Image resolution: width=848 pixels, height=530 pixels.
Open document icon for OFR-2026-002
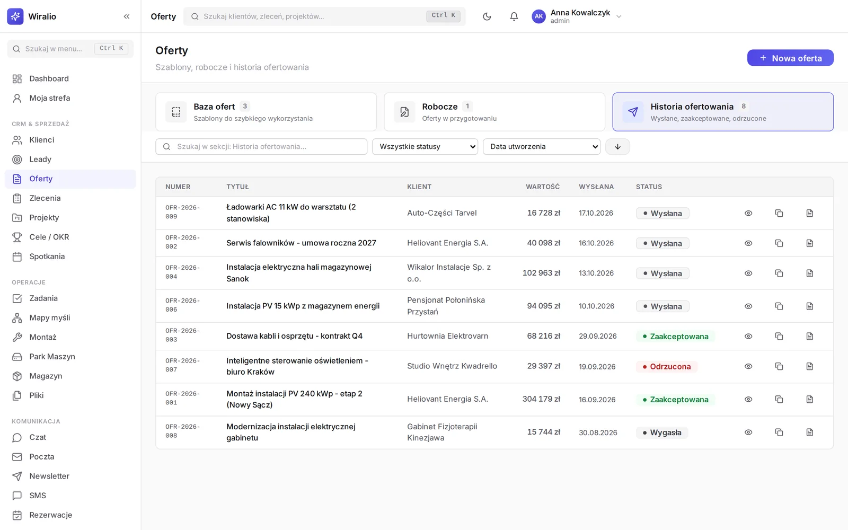point(810,243)
